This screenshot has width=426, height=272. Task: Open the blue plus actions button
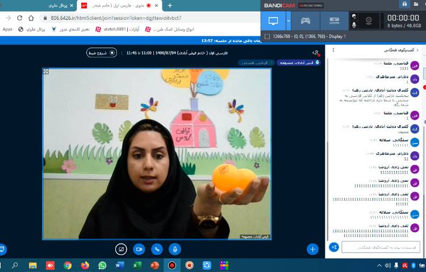click(x=312, y=249)
